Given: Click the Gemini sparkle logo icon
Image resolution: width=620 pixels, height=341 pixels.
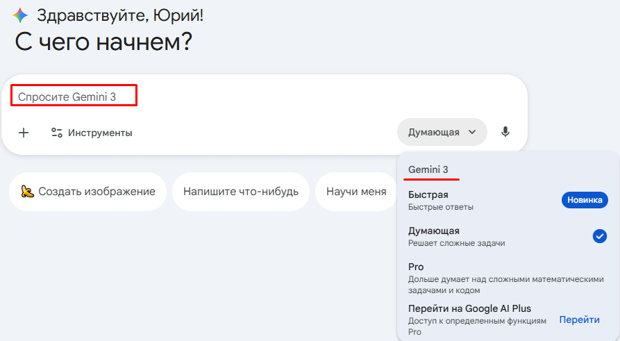Looking at the screenshot, I should pyautogui.click(x=19, y=15).
